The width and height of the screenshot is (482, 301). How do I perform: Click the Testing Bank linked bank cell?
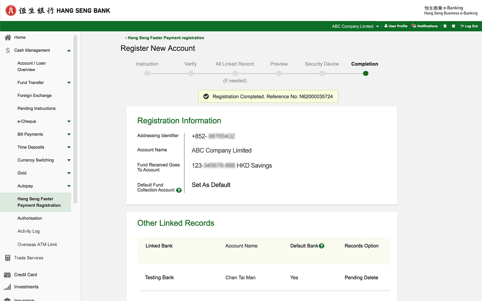click(x=159, y=278)
